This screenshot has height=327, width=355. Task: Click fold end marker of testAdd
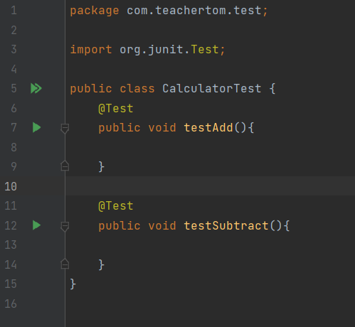tap(65, 166)
